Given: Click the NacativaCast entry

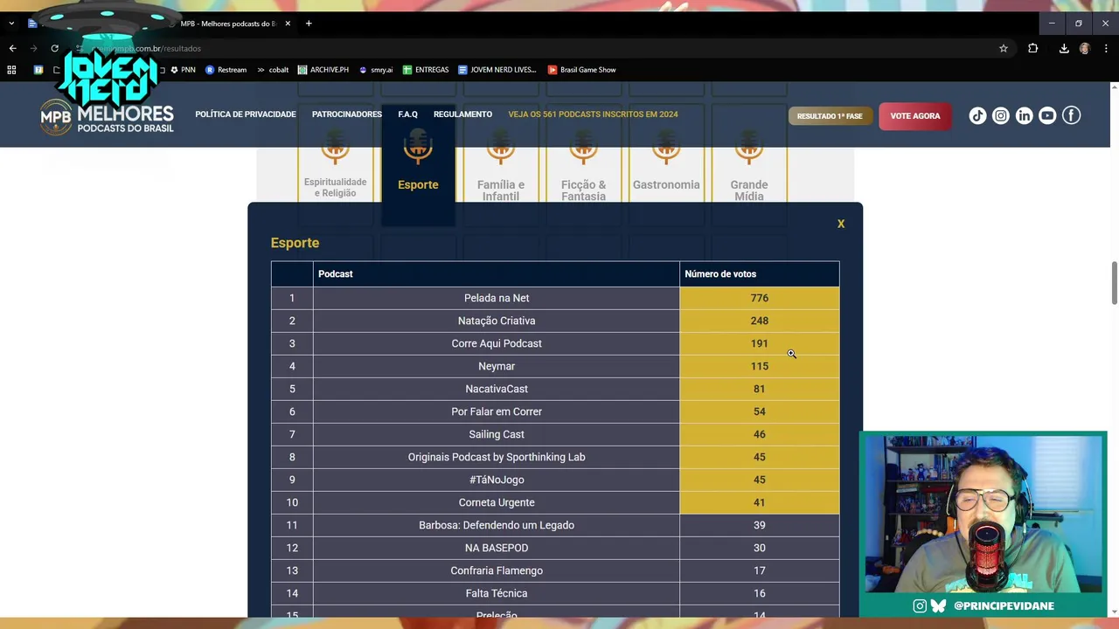Looking at the screenshot, I should click(497, 389).
